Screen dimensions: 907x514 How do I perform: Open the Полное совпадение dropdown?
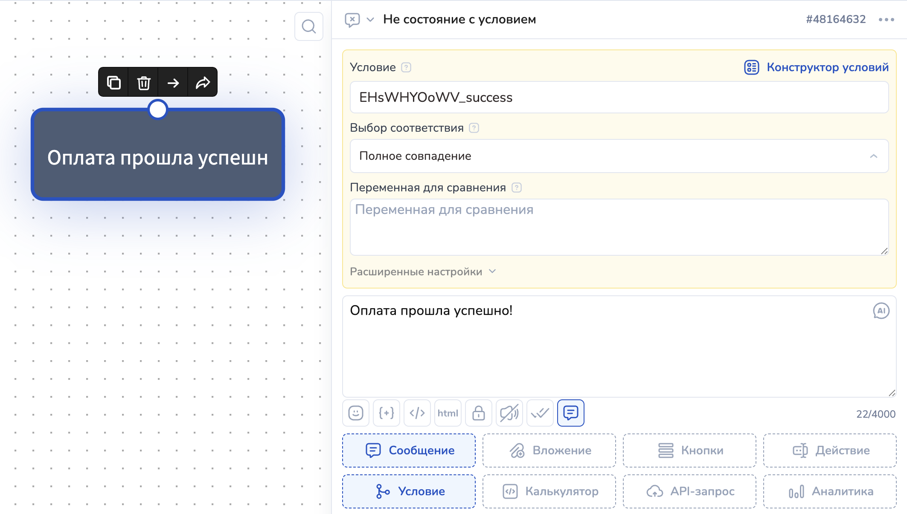pos(619,156)
